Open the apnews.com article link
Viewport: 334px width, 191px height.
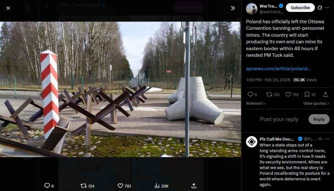coord(278,69)
